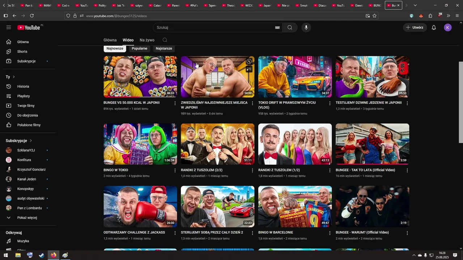Select Najstarsze sort chip
Viewport: 463px width, 260px height.
164,48
